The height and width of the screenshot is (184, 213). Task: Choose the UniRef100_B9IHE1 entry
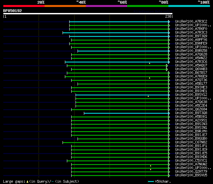(x=191, y=91)
